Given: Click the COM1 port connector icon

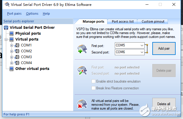Looking at the screenshot, I should click(17, 45).
